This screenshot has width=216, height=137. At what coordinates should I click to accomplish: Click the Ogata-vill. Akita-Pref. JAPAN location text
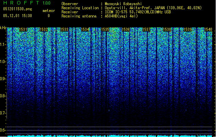[x=153, y=8]
